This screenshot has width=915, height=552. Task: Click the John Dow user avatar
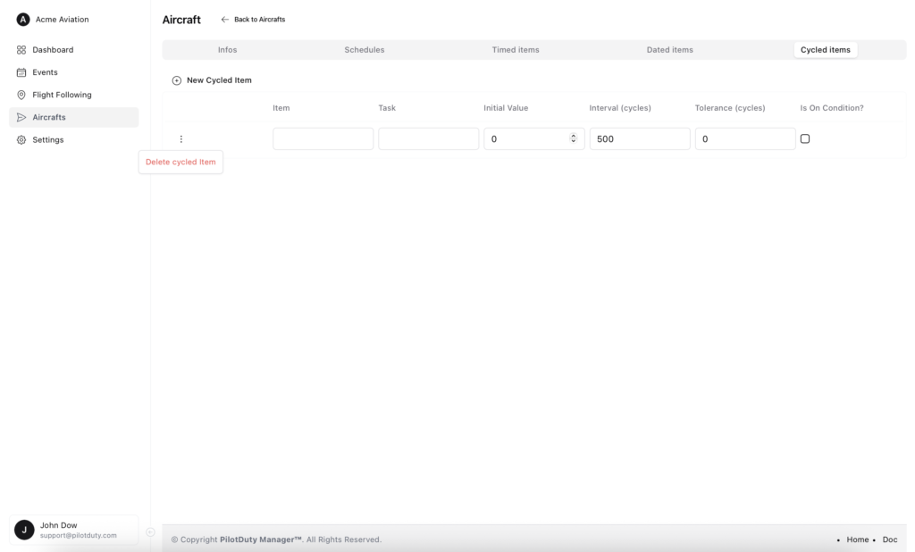coord(25,530)
